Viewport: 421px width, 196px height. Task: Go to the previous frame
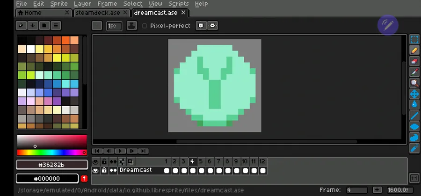click(109, 151)
